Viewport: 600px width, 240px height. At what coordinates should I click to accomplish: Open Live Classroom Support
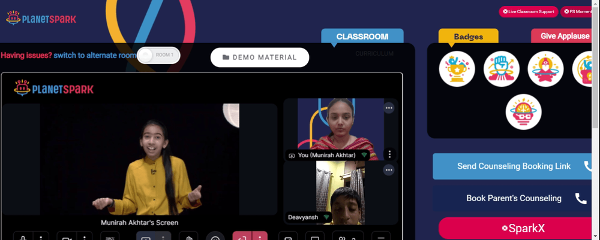pos(528,11)
